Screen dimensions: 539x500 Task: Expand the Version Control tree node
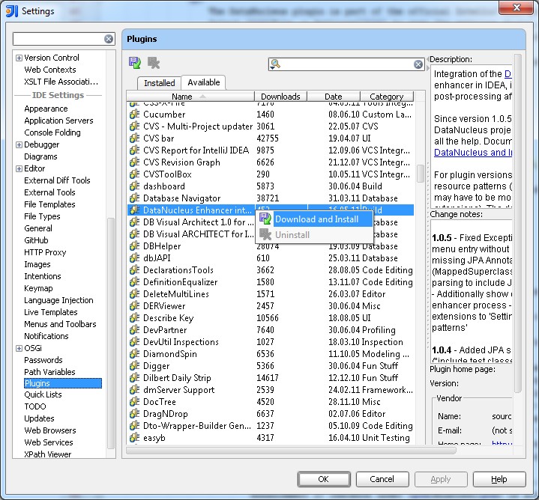click(19, 58)
